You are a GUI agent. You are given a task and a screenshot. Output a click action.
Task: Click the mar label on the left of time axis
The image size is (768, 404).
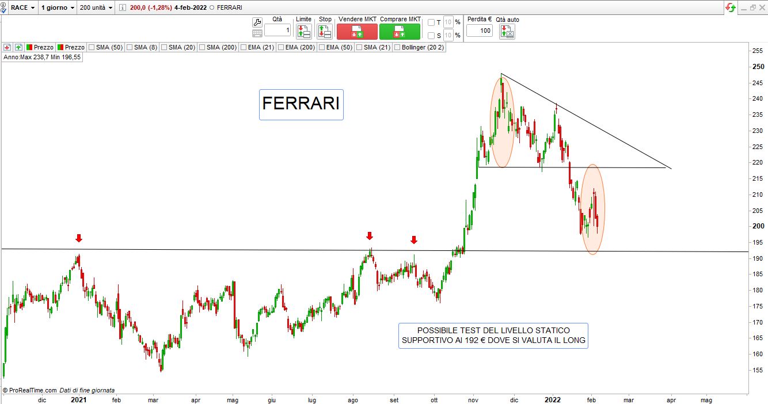(x=153, y=399)
